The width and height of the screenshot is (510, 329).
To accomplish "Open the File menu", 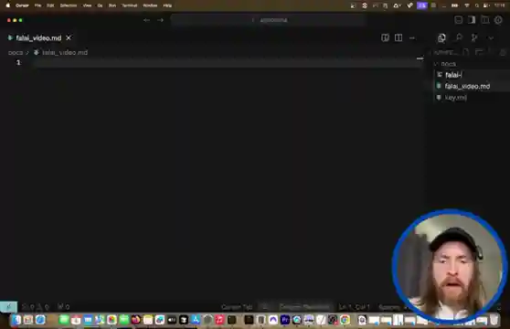I will pyautogui.click(x=37, y=5).
